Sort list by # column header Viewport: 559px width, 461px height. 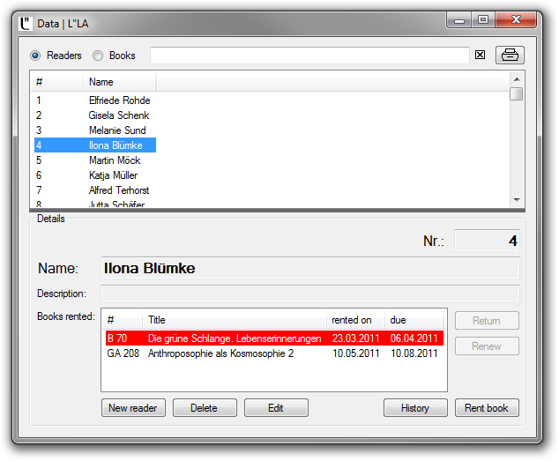[57, 82]
